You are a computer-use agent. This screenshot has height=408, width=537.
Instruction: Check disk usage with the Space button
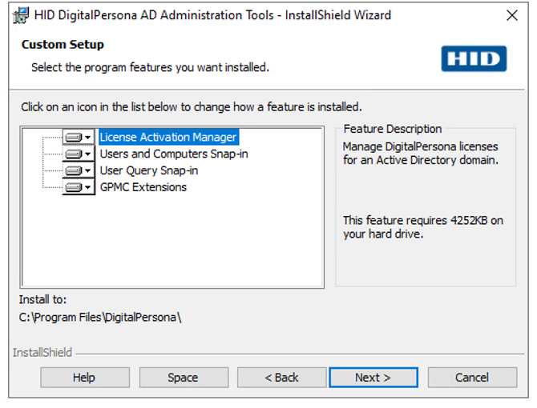pos(183,378)
